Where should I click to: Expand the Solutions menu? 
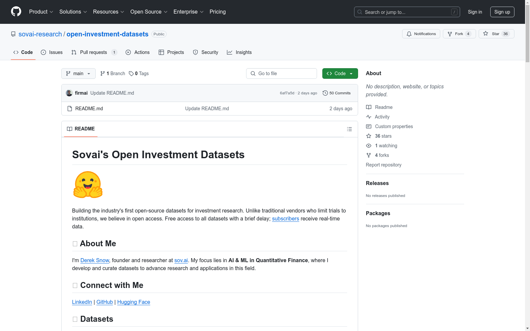click(x=73, y=12)
